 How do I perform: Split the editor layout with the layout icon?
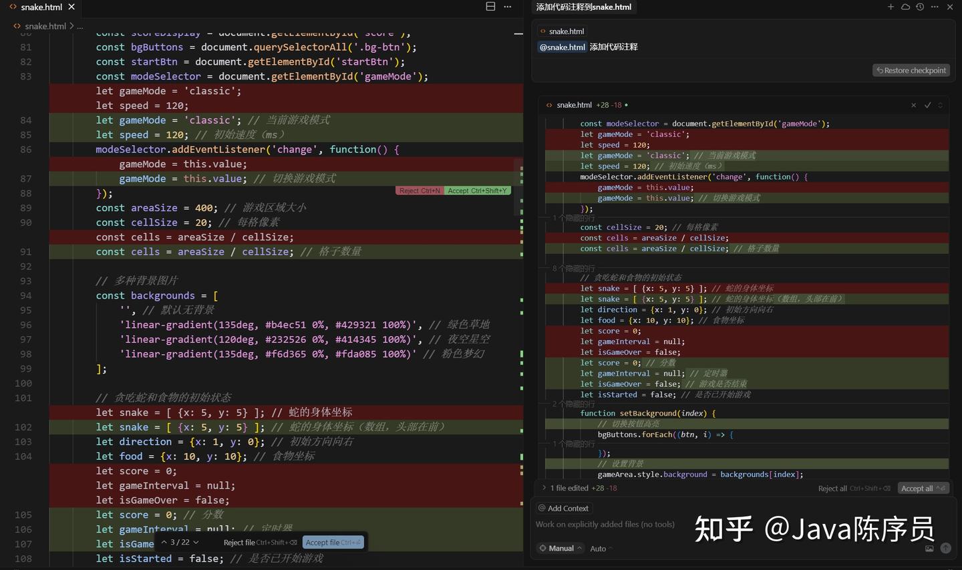[490, 7]
